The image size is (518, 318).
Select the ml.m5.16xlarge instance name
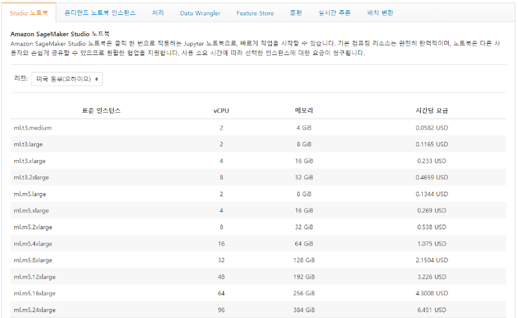tap(35, 293)
